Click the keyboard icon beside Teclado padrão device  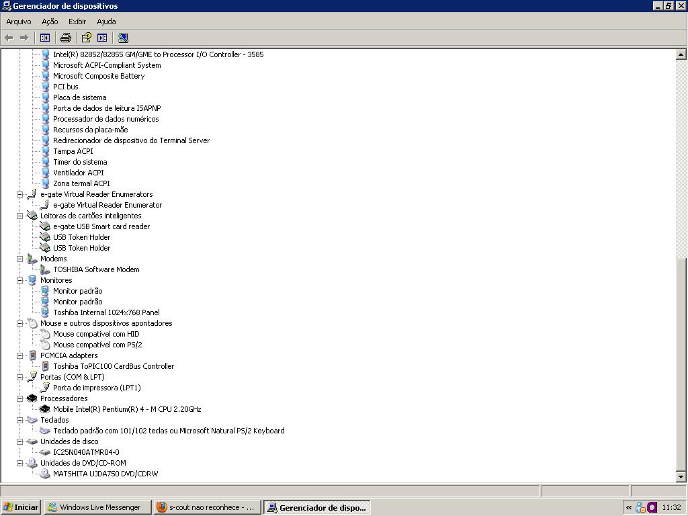pos(45,431)
